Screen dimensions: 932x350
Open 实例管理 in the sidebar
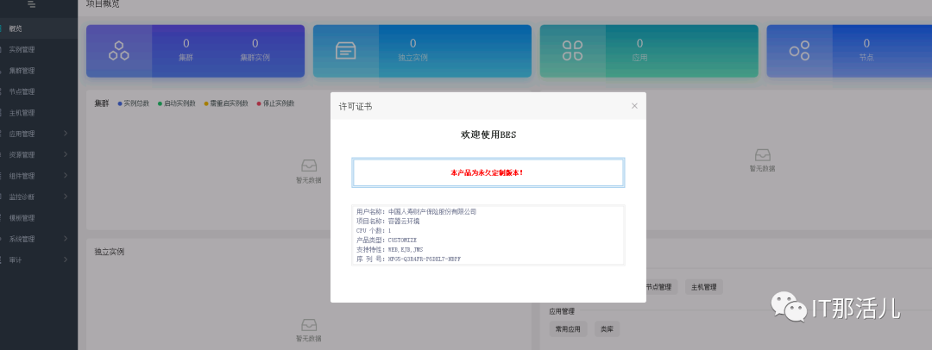(39, 49)
